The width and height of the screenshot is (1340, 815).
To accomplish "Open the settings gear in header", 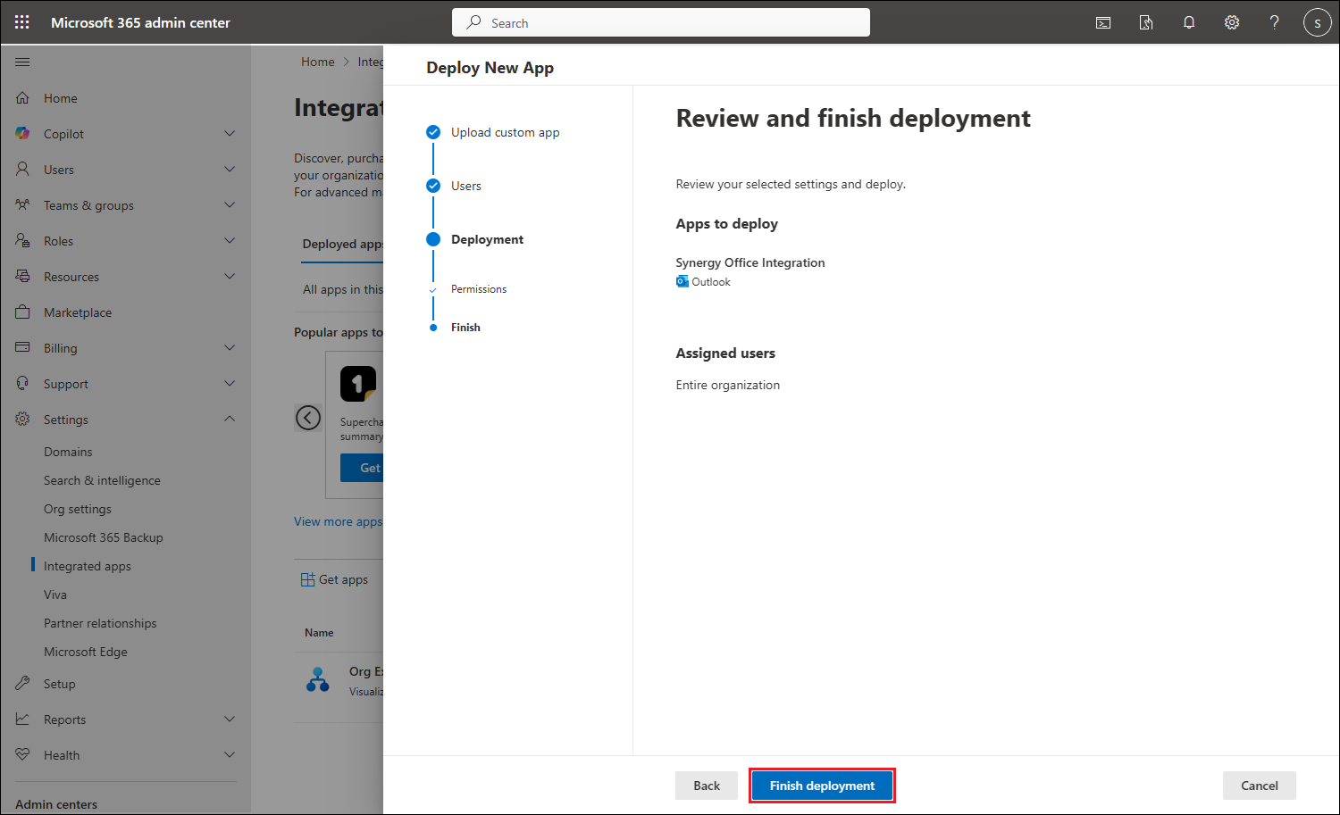I will point(1232,22).
